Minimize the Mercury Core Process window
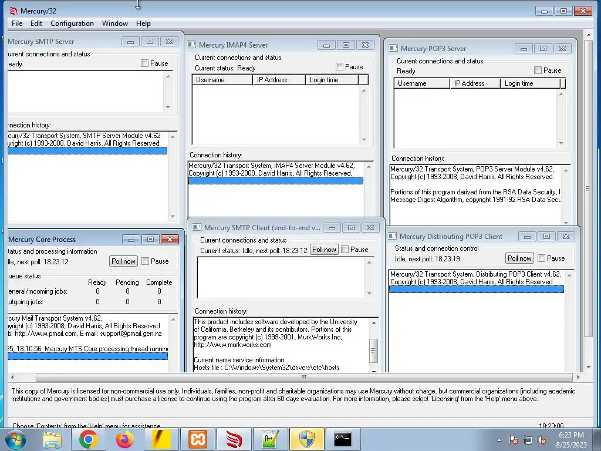This screenshot has width=601, height=451. pos(131,240)
